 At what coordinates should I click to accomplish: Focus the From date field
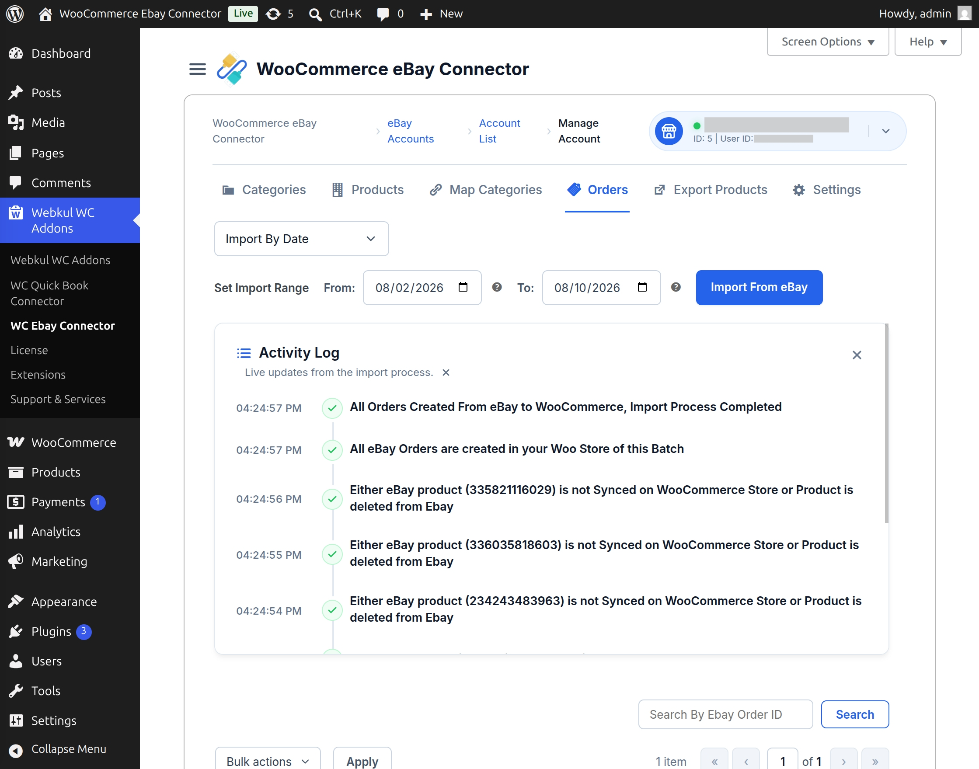click(x=422, y=288)
